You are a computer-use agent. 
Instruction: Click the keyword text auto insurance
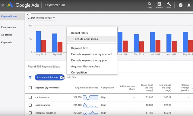click(43, 105)
